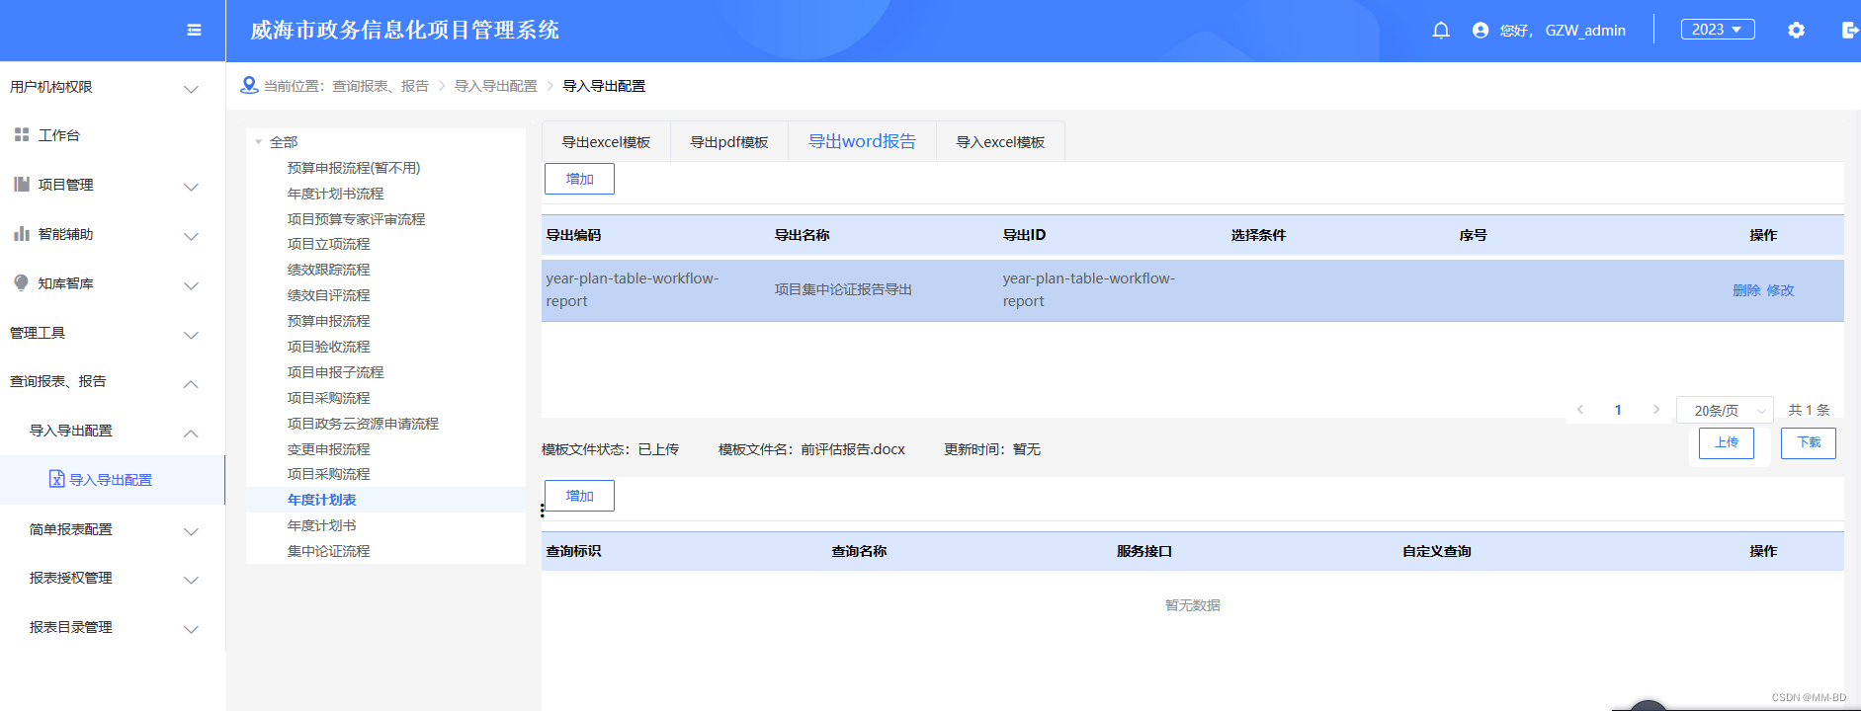Image resolution: width=1861 pixels, height=711 pixels.
Task: Expand the 知库智库 menu
Action: (192, 285)
